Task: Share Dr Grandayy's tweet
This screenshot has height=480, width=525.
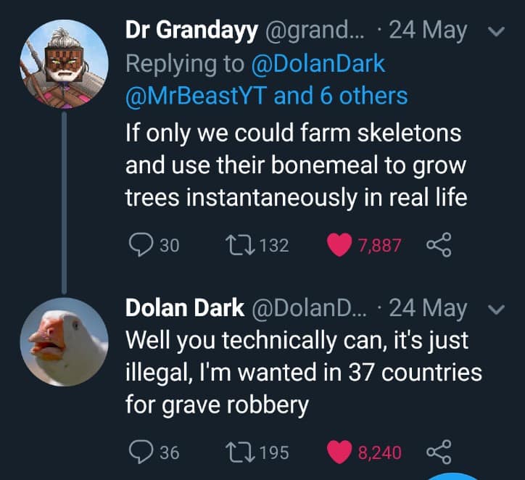Action: [x=437, y=245]
